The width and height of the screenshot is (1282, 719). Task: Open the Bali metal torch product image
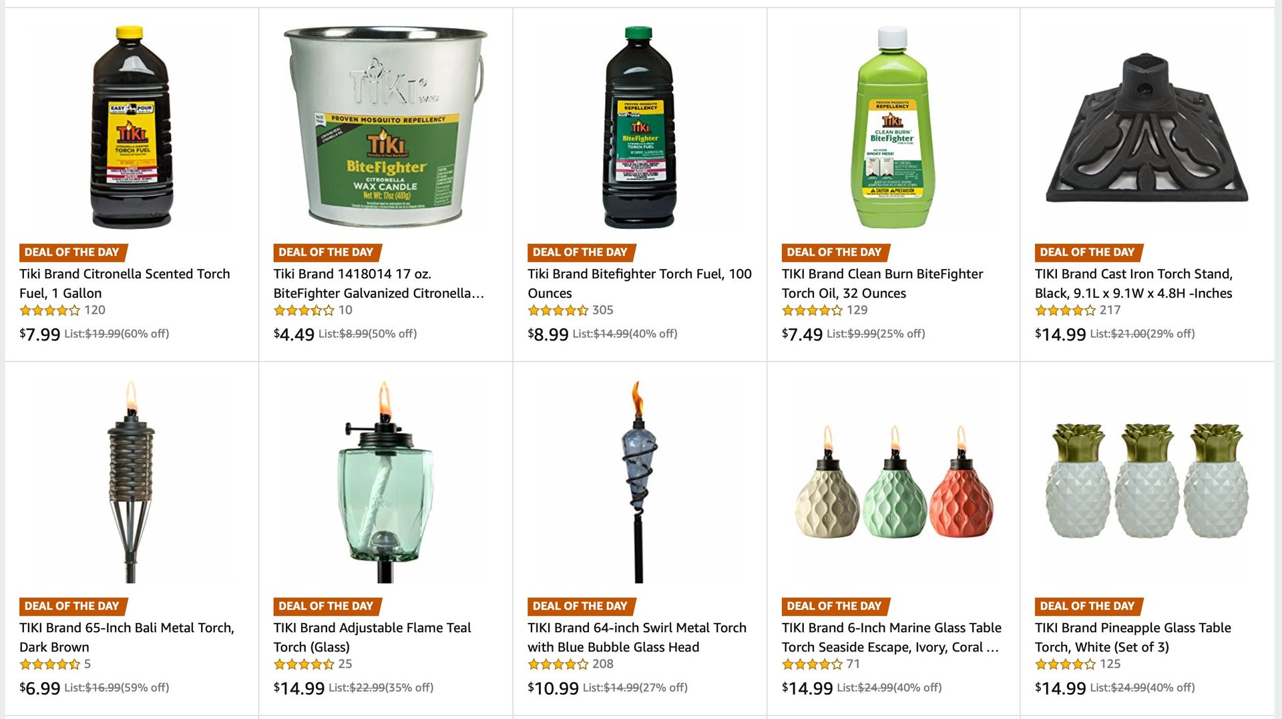click(132, 481)
